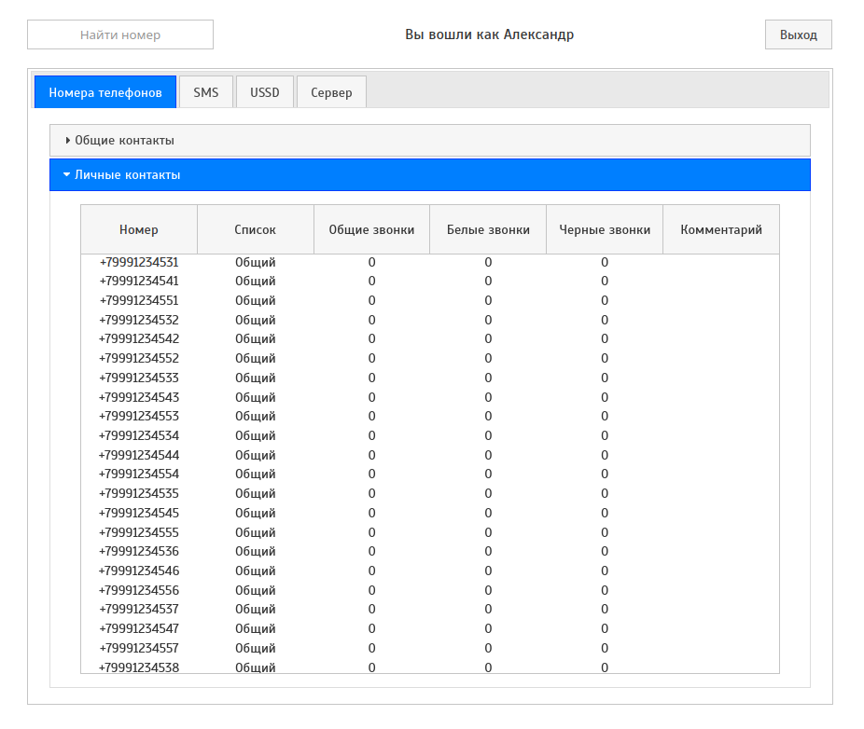Sort by Общие звонки column
Viewport: 864px width, 729px height.
[x=371, y=229]
